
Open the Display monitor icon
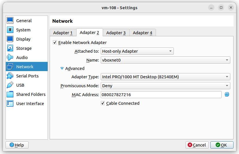tap(10, 39)
